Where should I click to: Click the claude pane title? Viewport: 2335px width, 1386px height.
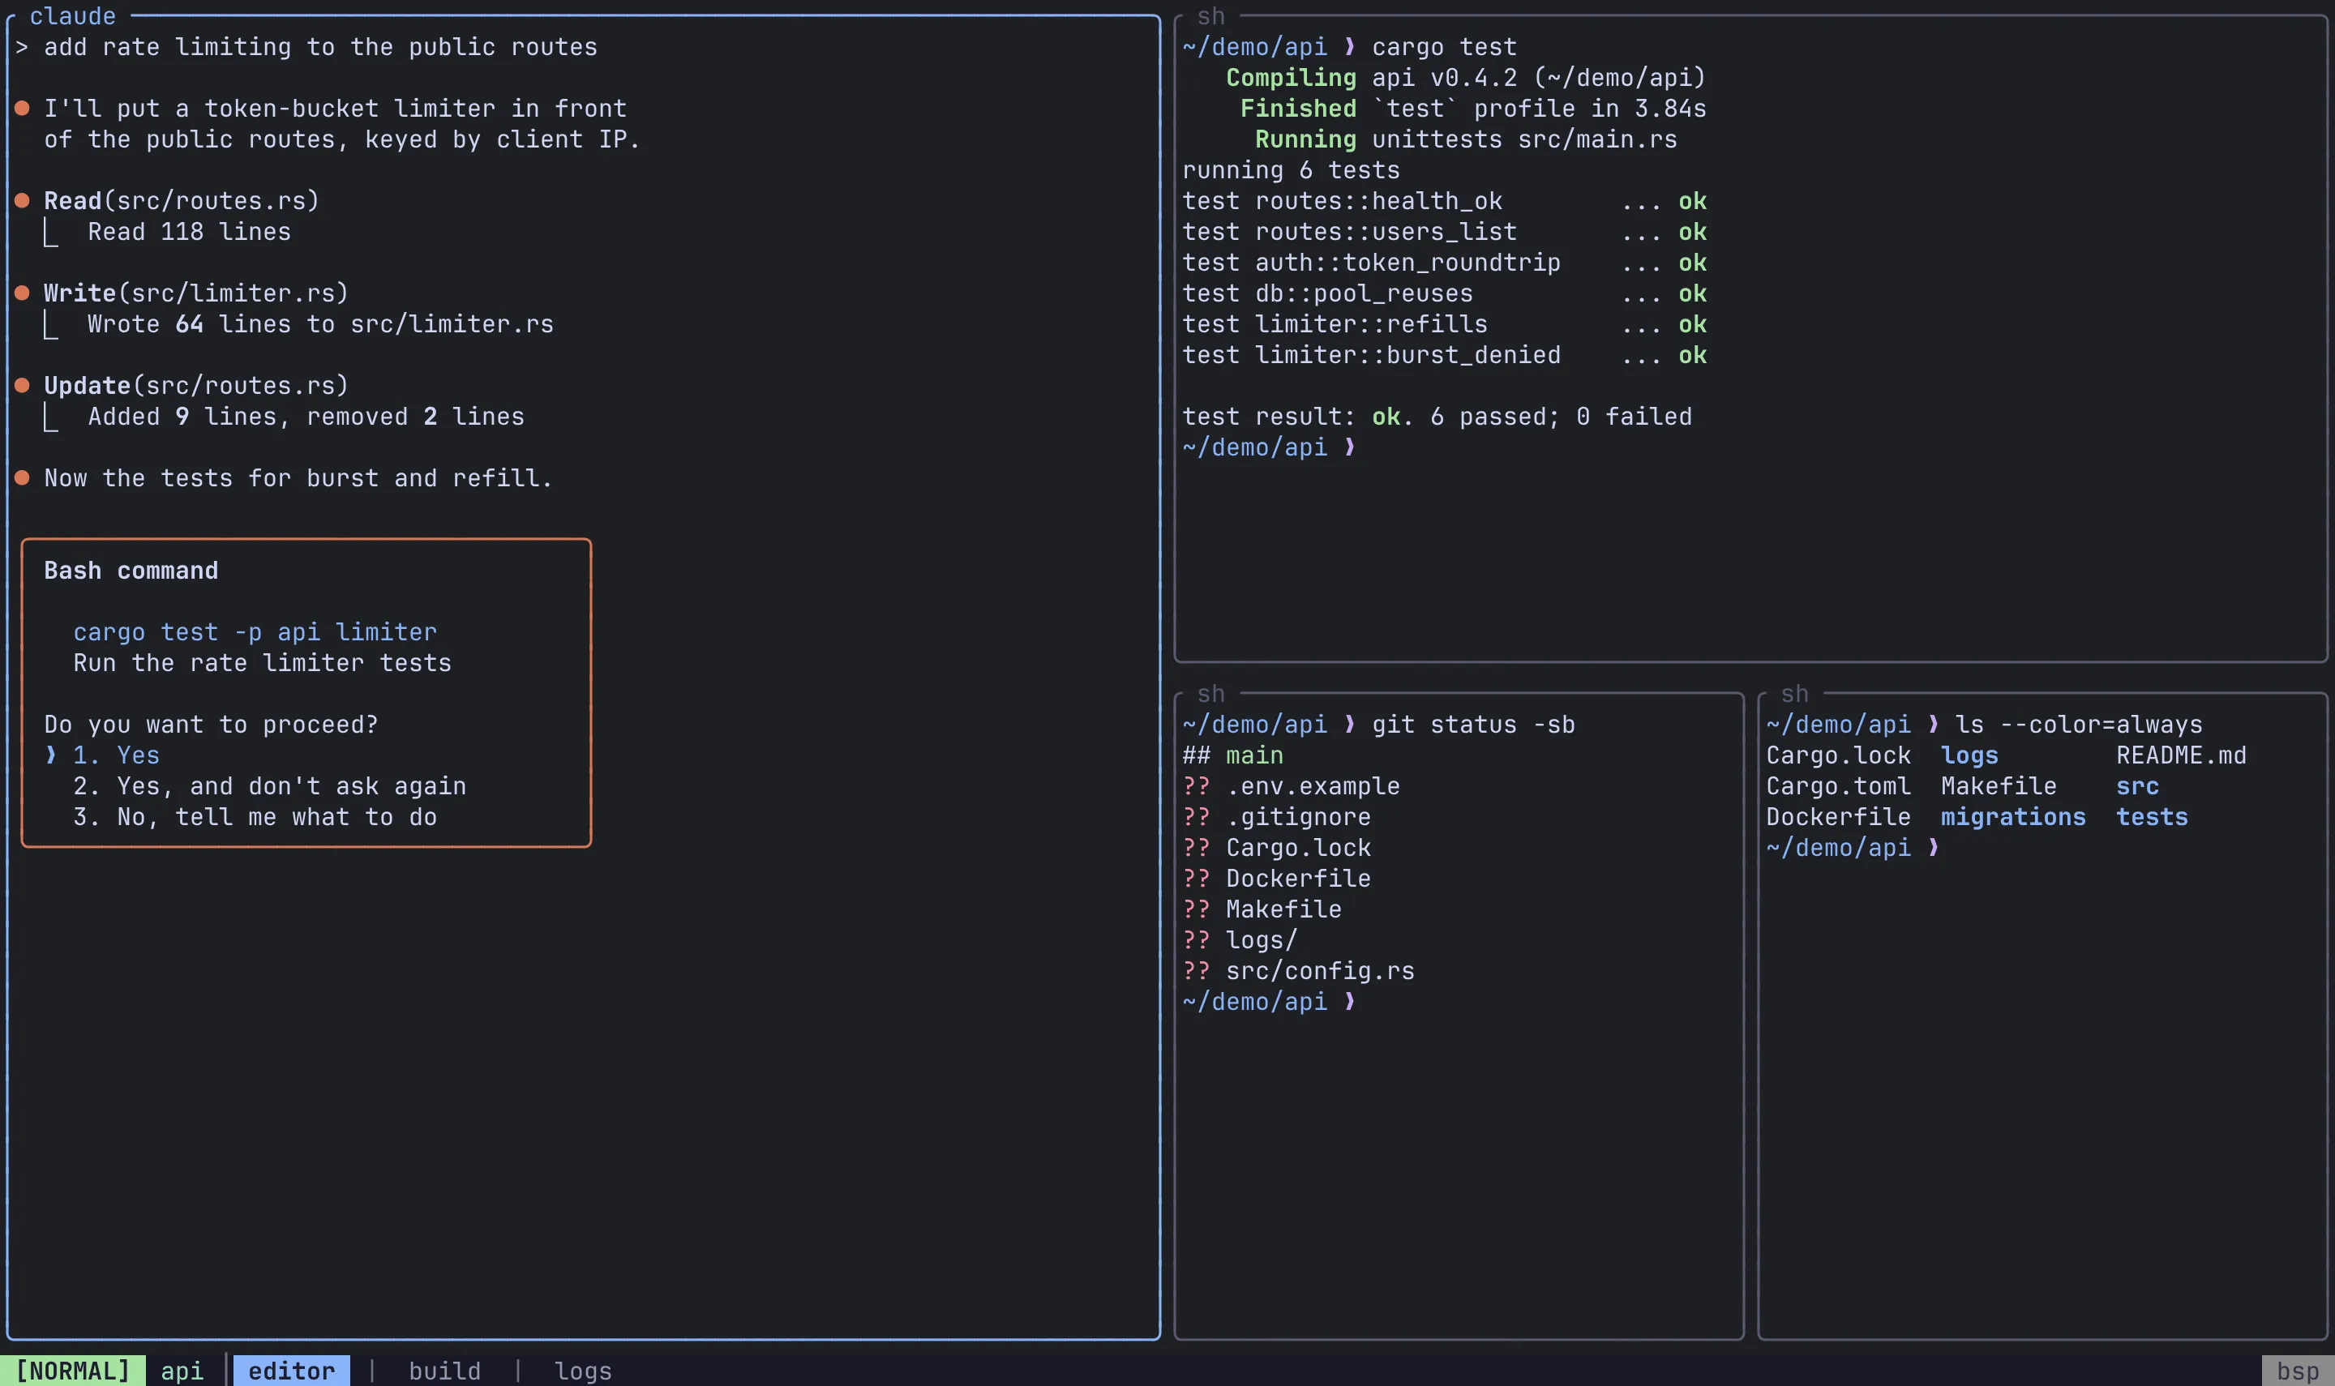point(73,16)
